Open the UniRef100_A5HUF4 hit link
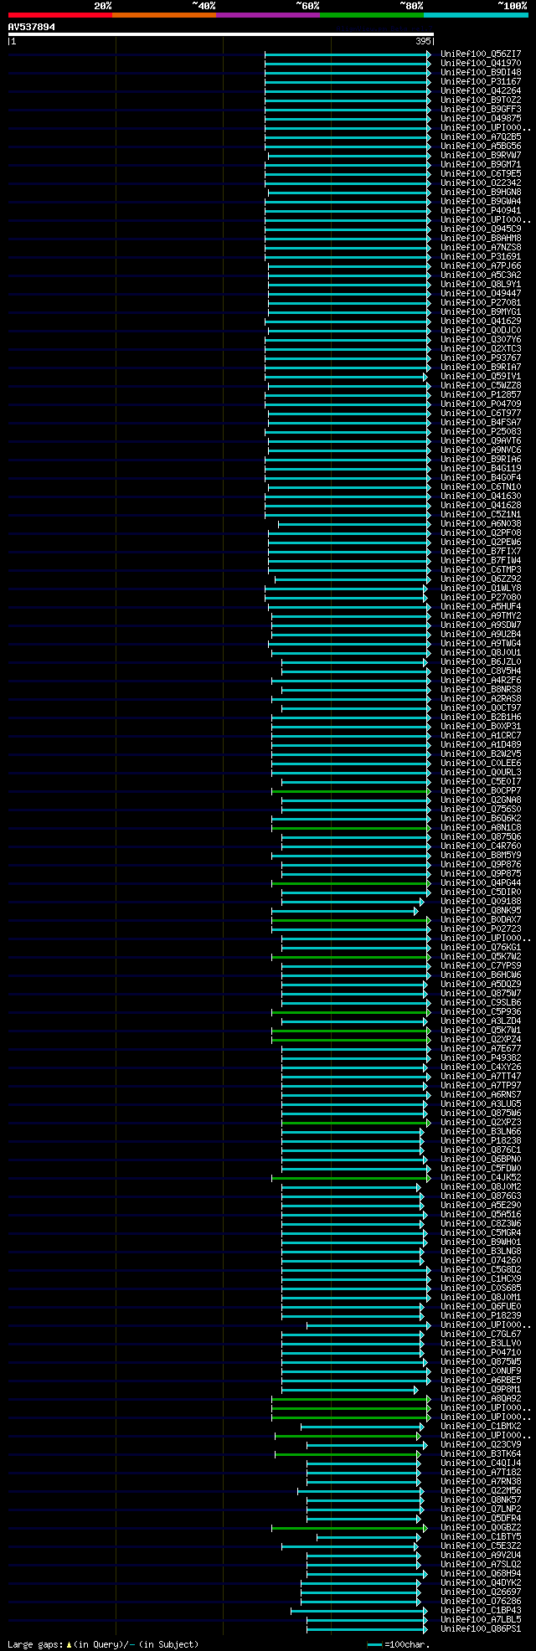Screen dimensions: 536x1651 click(x=481, y=606)
